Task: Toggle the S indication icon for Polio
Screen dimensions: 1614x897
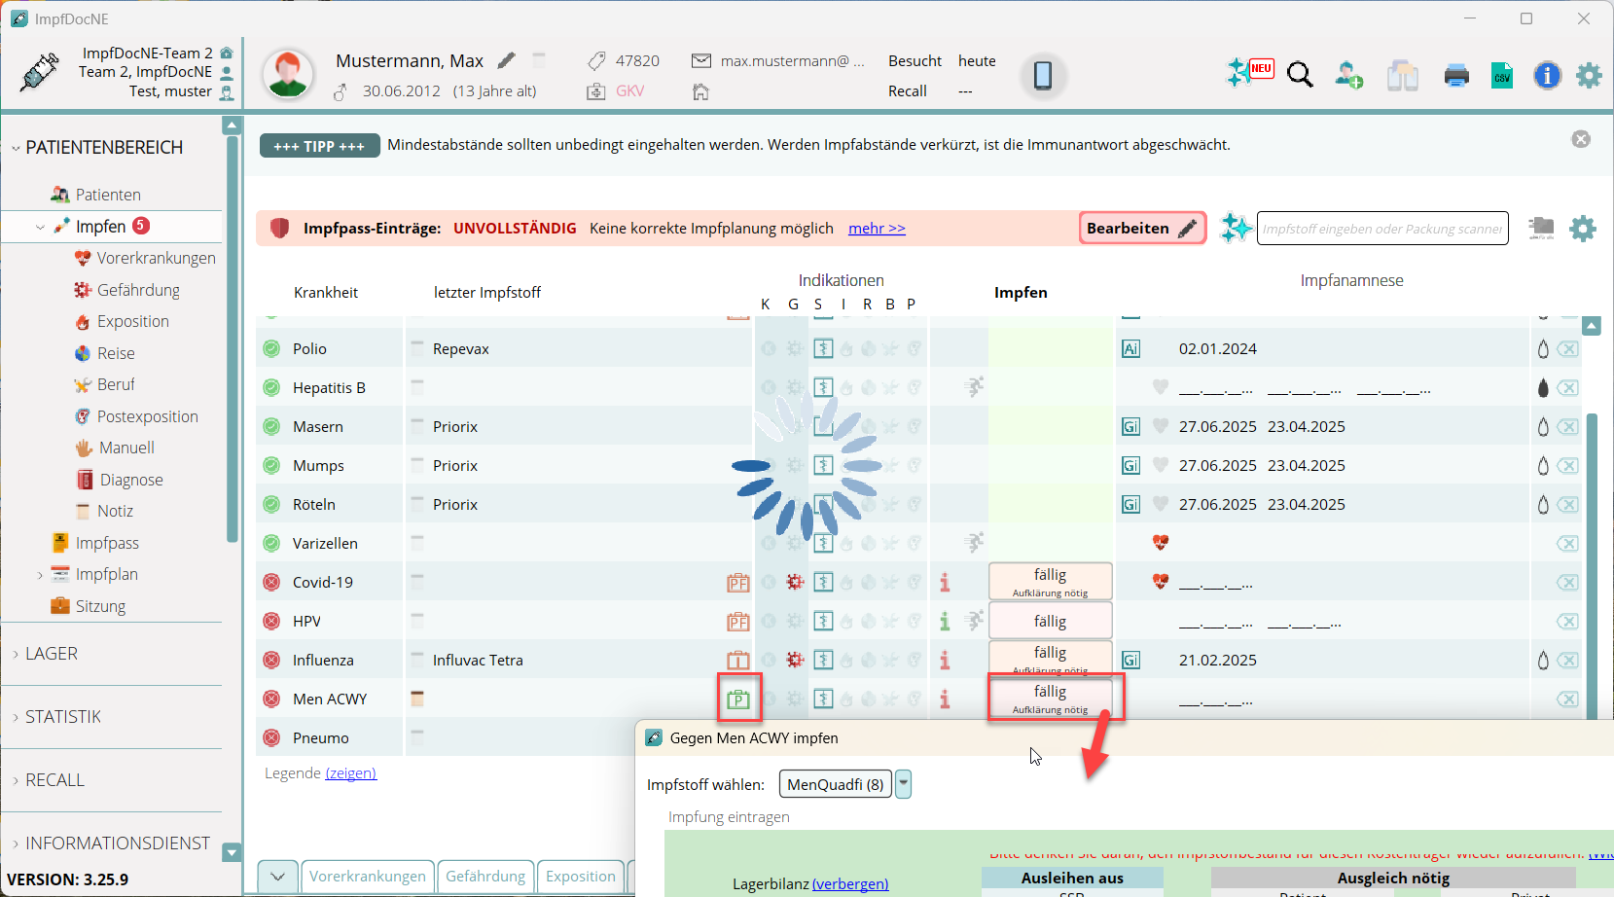Action: coord(823,348)
